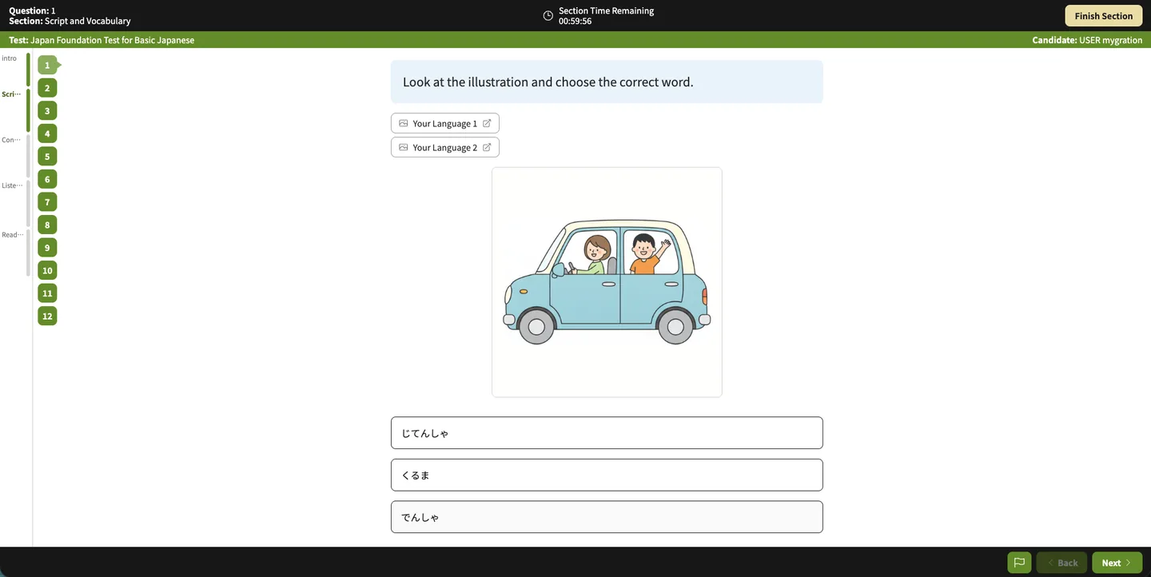
Task: Open the Conversation section in sidebar
Action: pos(11,140)
